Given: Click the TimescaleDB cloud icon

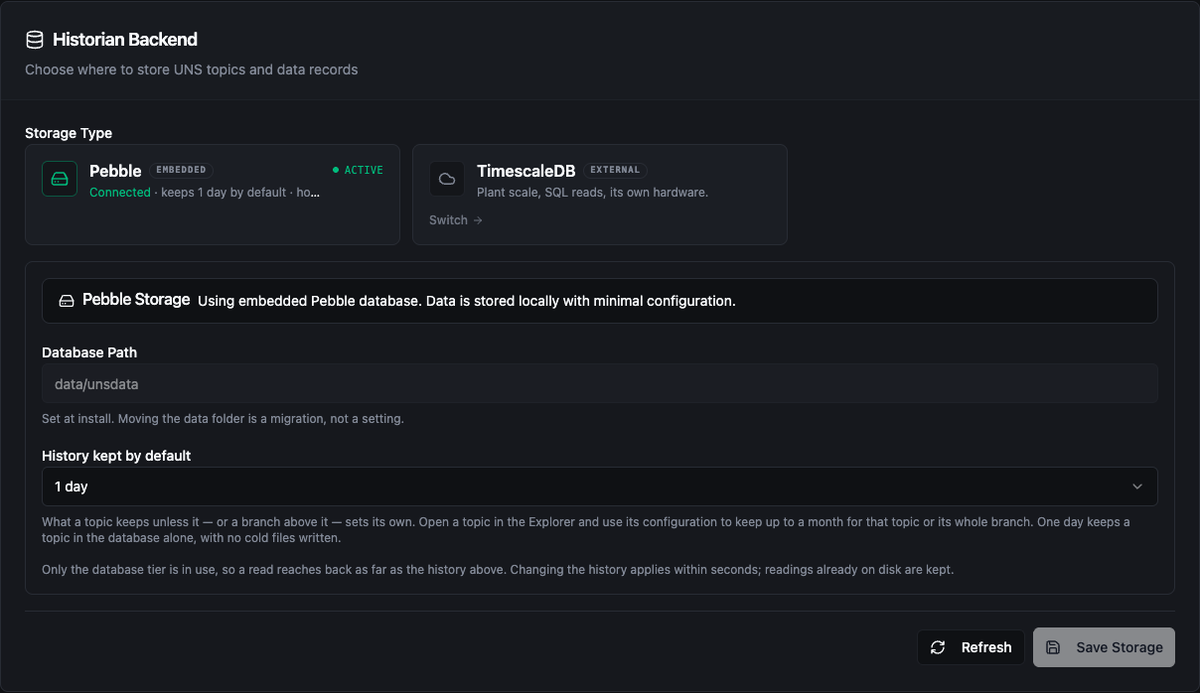Looking at the screenshot, I should click(447, 179).
